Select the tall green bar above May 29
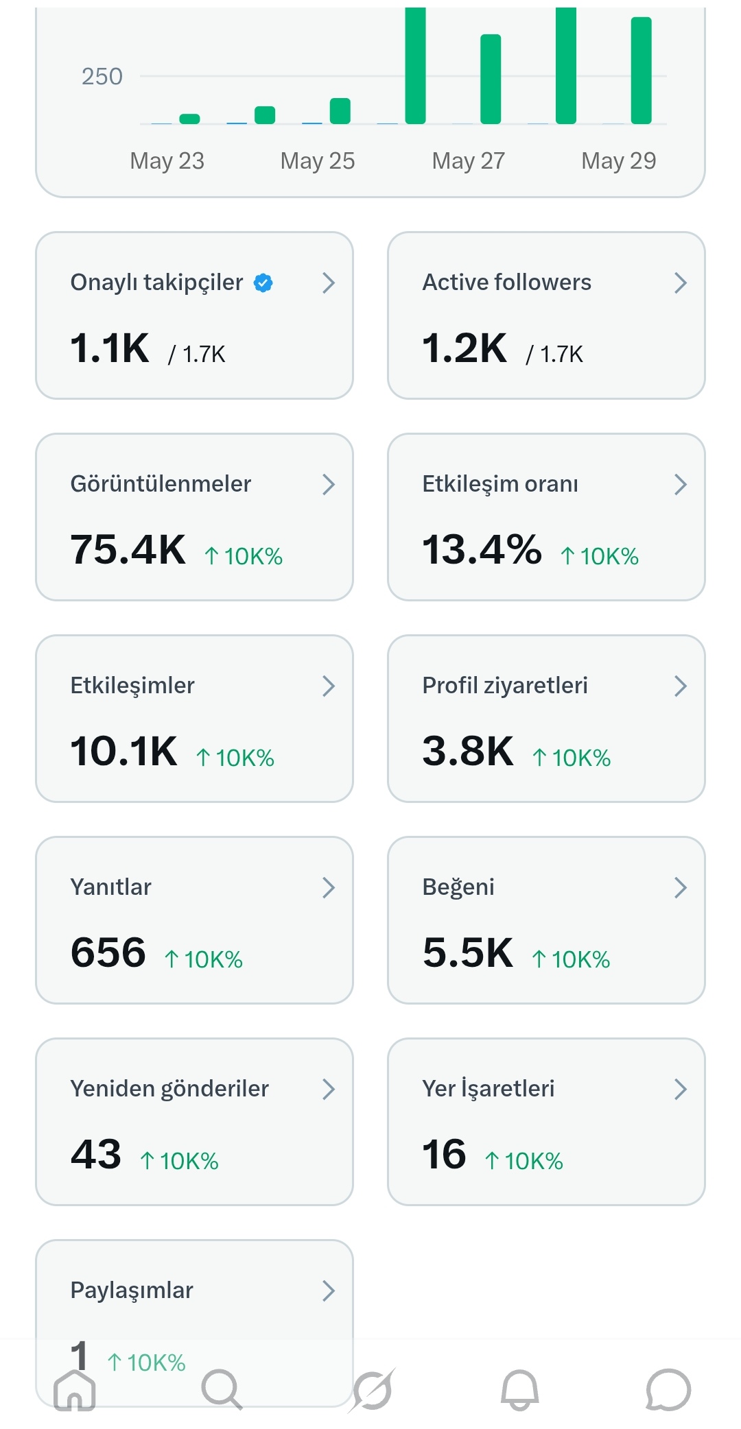The width and height of the screenshot is (741, 1429). click(641, 70)
